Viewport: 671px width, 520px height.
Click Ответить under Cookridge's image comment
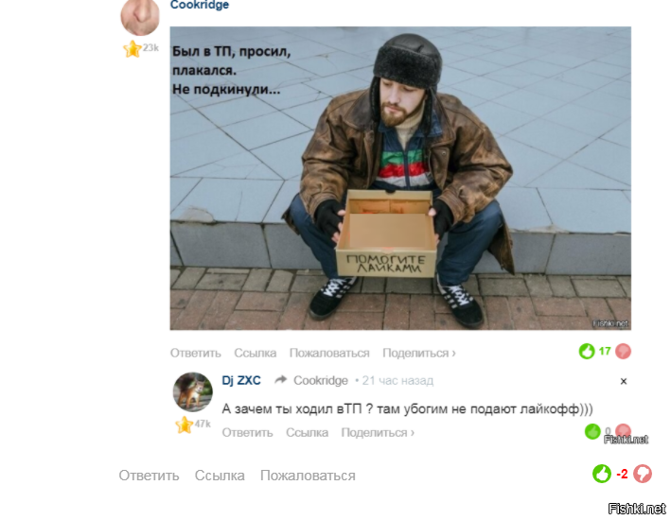coord(196,353)
